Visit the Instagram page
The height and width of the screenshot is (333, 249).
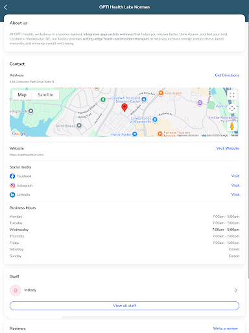235,185
